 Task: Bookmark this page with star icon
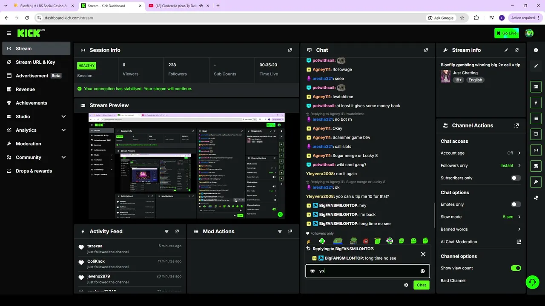click(x=462, y=18)
